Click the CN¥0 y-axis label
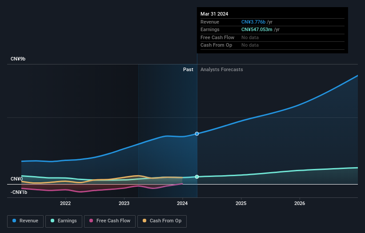This screenshot has width=365, height=233. coord(17,179)
